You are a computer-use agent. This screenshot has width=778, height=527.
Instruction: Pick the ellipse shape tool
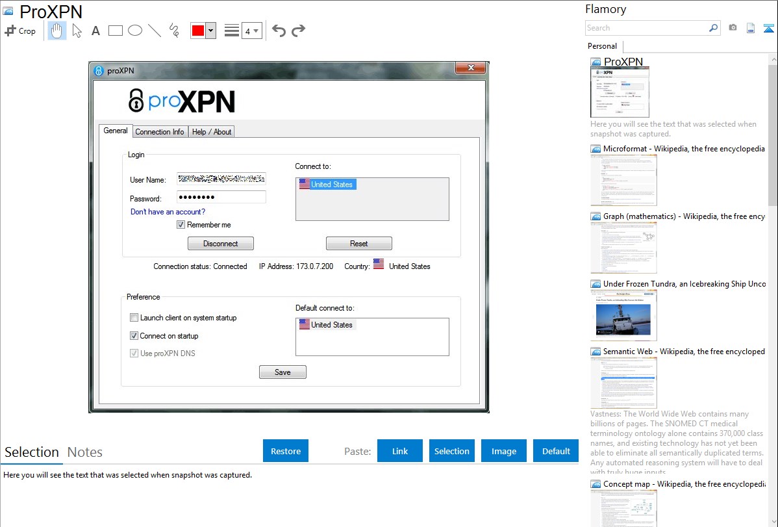coord(135,31)
